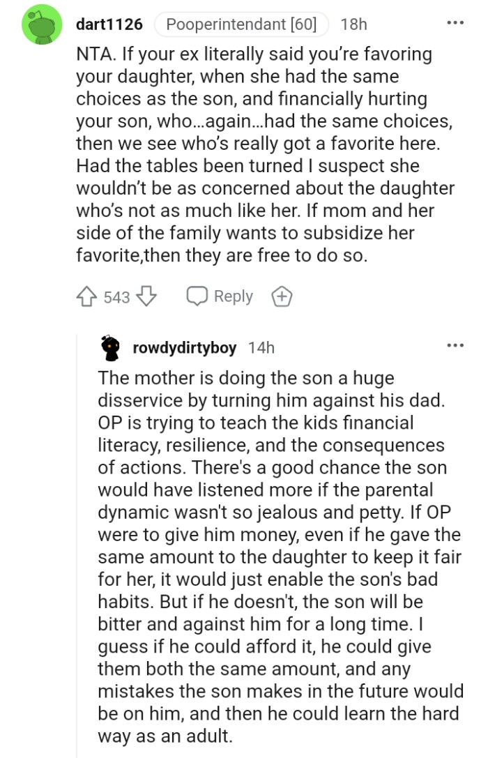
Task: Upvote dart1126's comment
Action: tap(88, 296)
